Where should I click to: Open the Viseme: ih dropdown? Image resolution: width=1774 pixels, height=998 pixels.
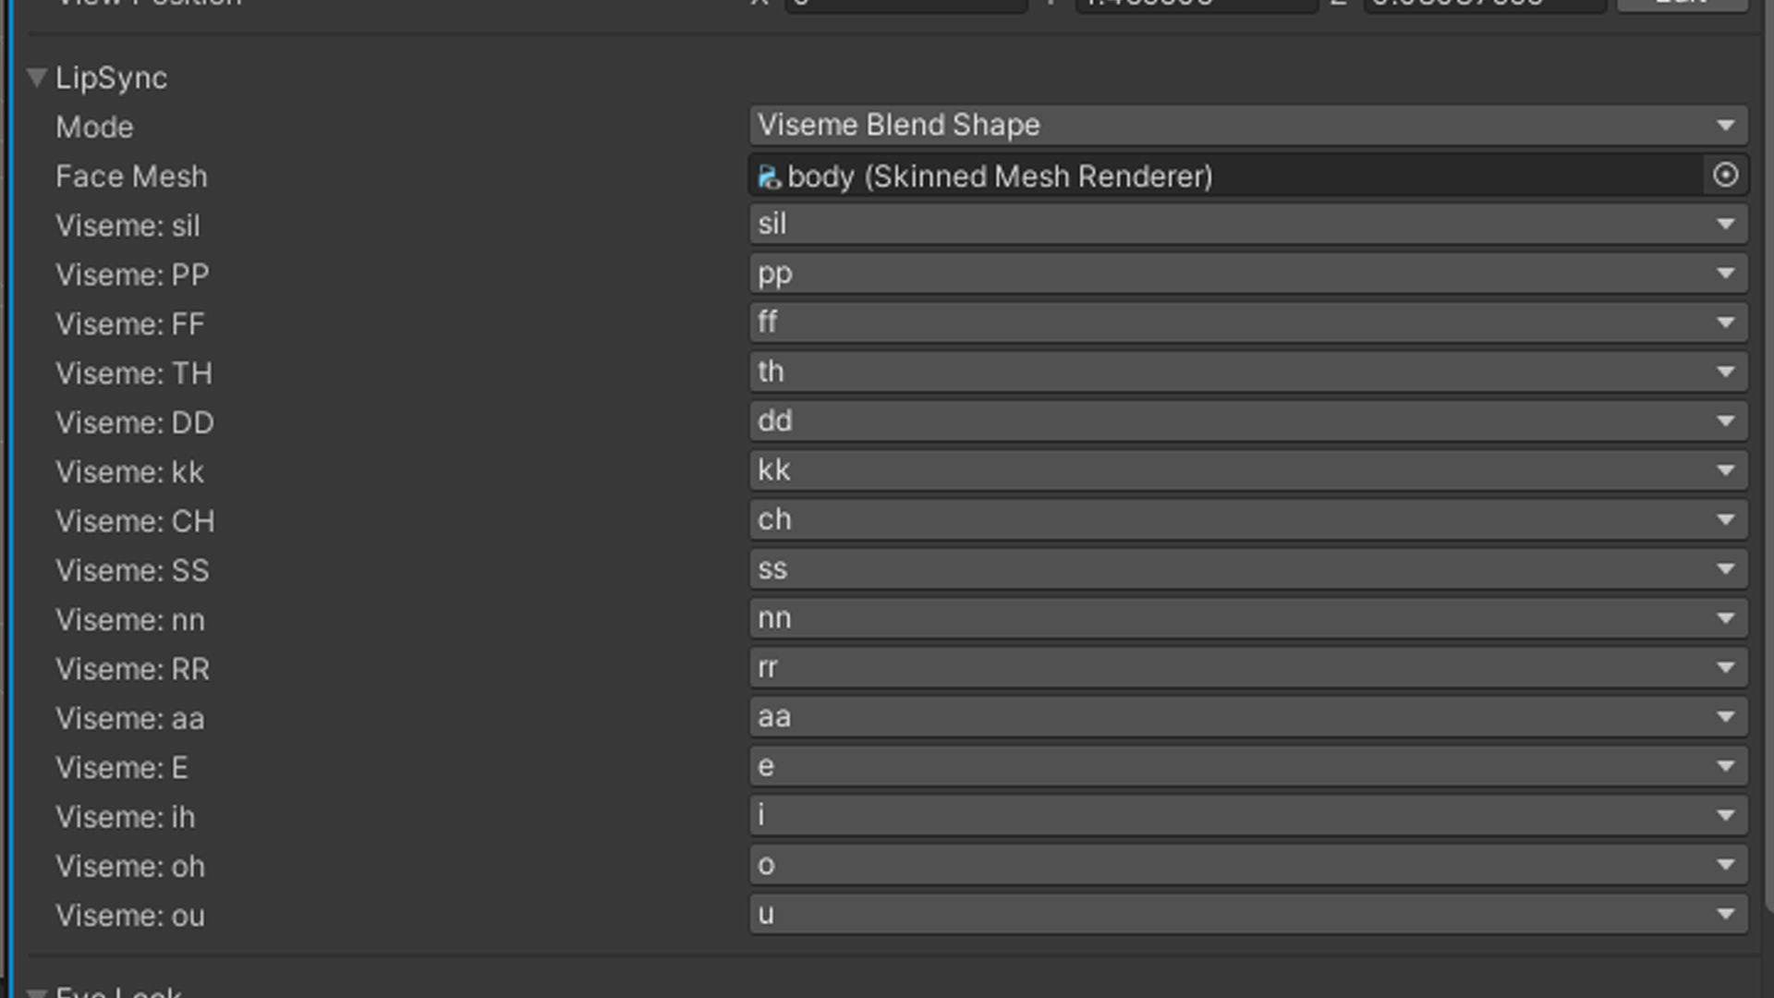pos(1247,816)
